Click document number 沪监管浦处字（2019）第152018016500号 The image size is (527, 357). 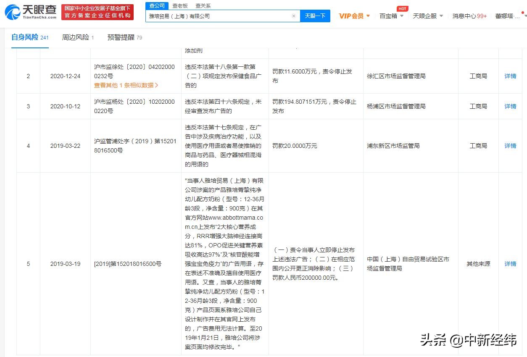(135, 146)
